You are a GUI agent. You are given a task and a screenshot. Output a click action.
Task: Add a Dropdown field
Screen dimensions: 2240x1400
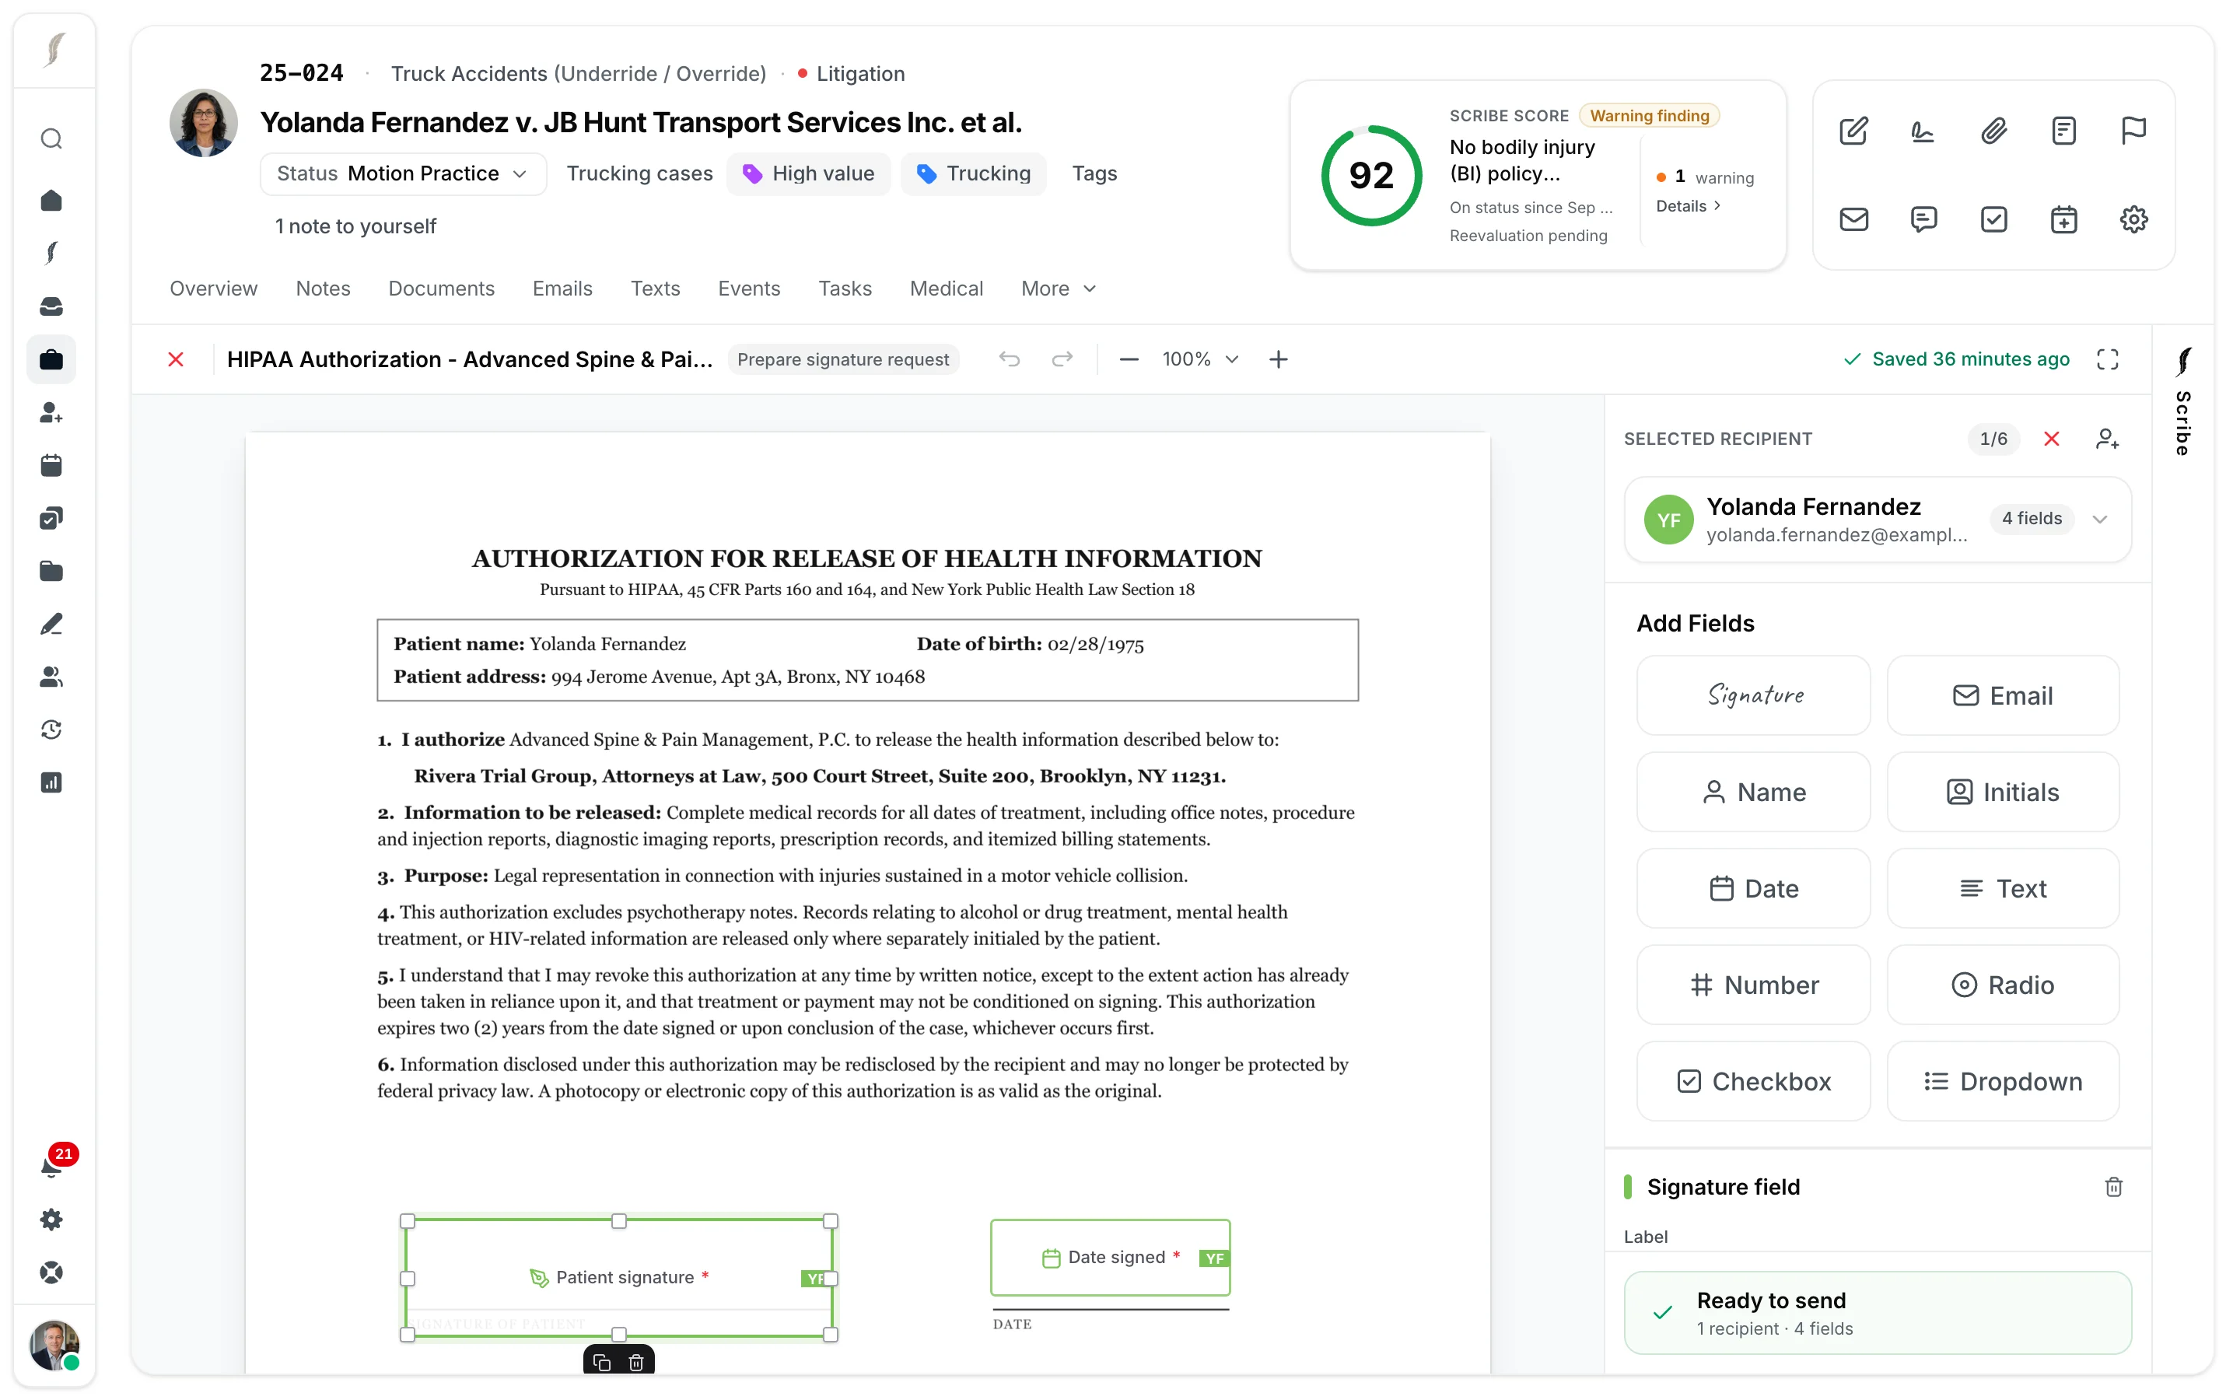(x=2003, y=1080)
